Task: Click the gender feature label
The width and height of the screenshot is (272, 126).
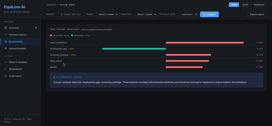Action: tap(53, 67)
